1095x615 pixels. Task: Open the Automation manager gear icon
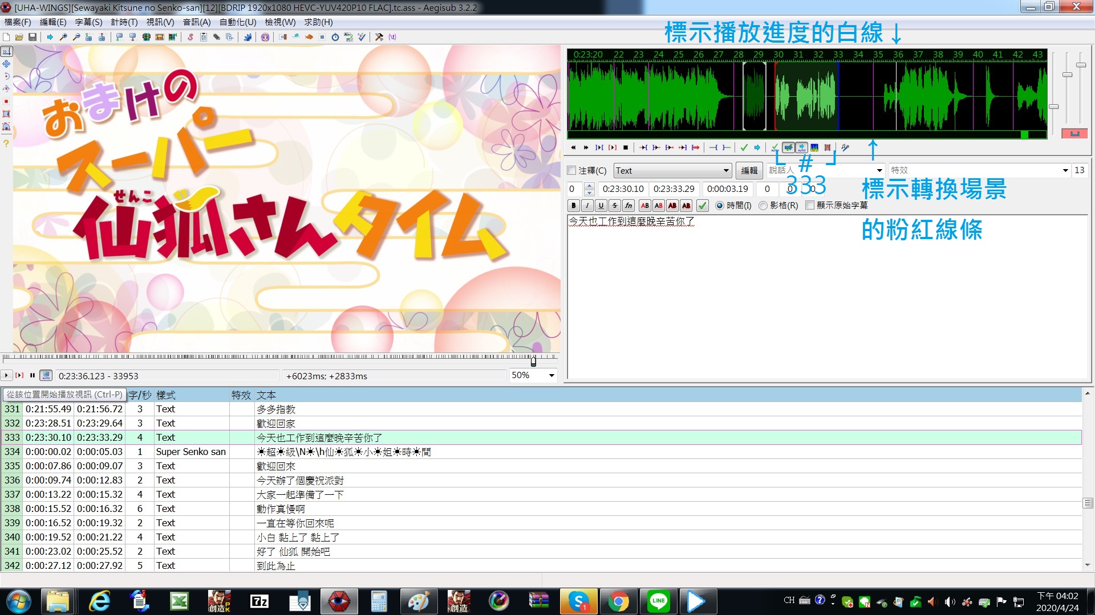click(248, 37)
